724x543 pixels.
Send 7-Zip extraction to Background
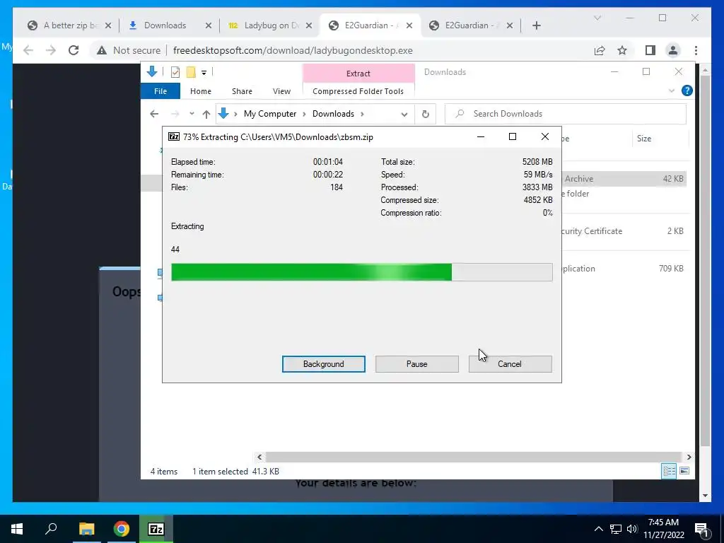(x=323, y=364)
